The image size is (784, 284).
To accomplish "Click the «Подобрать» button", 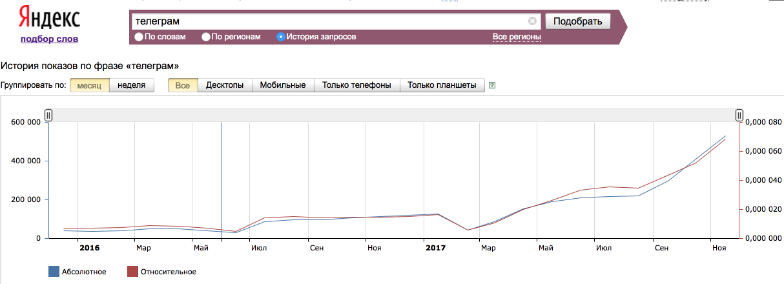I will 577,21.
